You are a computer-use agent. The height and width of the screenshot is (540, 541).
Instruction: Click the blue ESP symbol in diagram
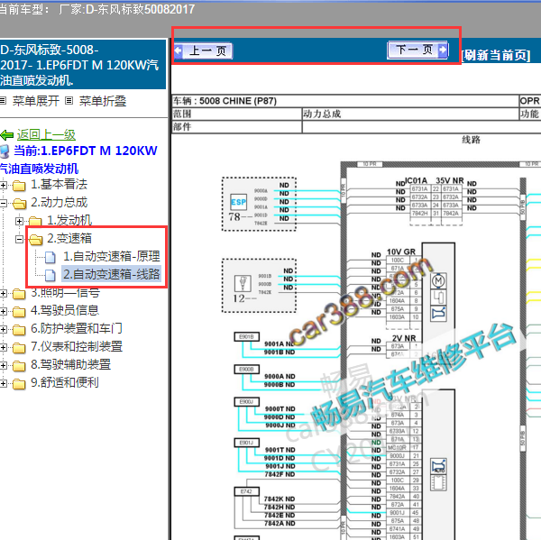tap(238, 202)
